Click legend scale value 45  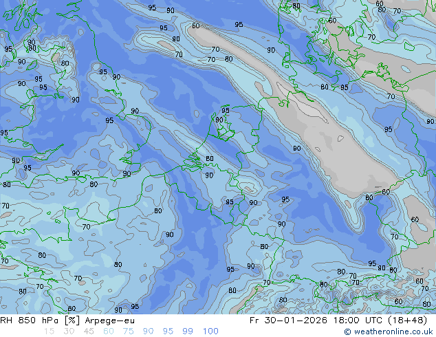pyautogui.click(x=89, y=331)
